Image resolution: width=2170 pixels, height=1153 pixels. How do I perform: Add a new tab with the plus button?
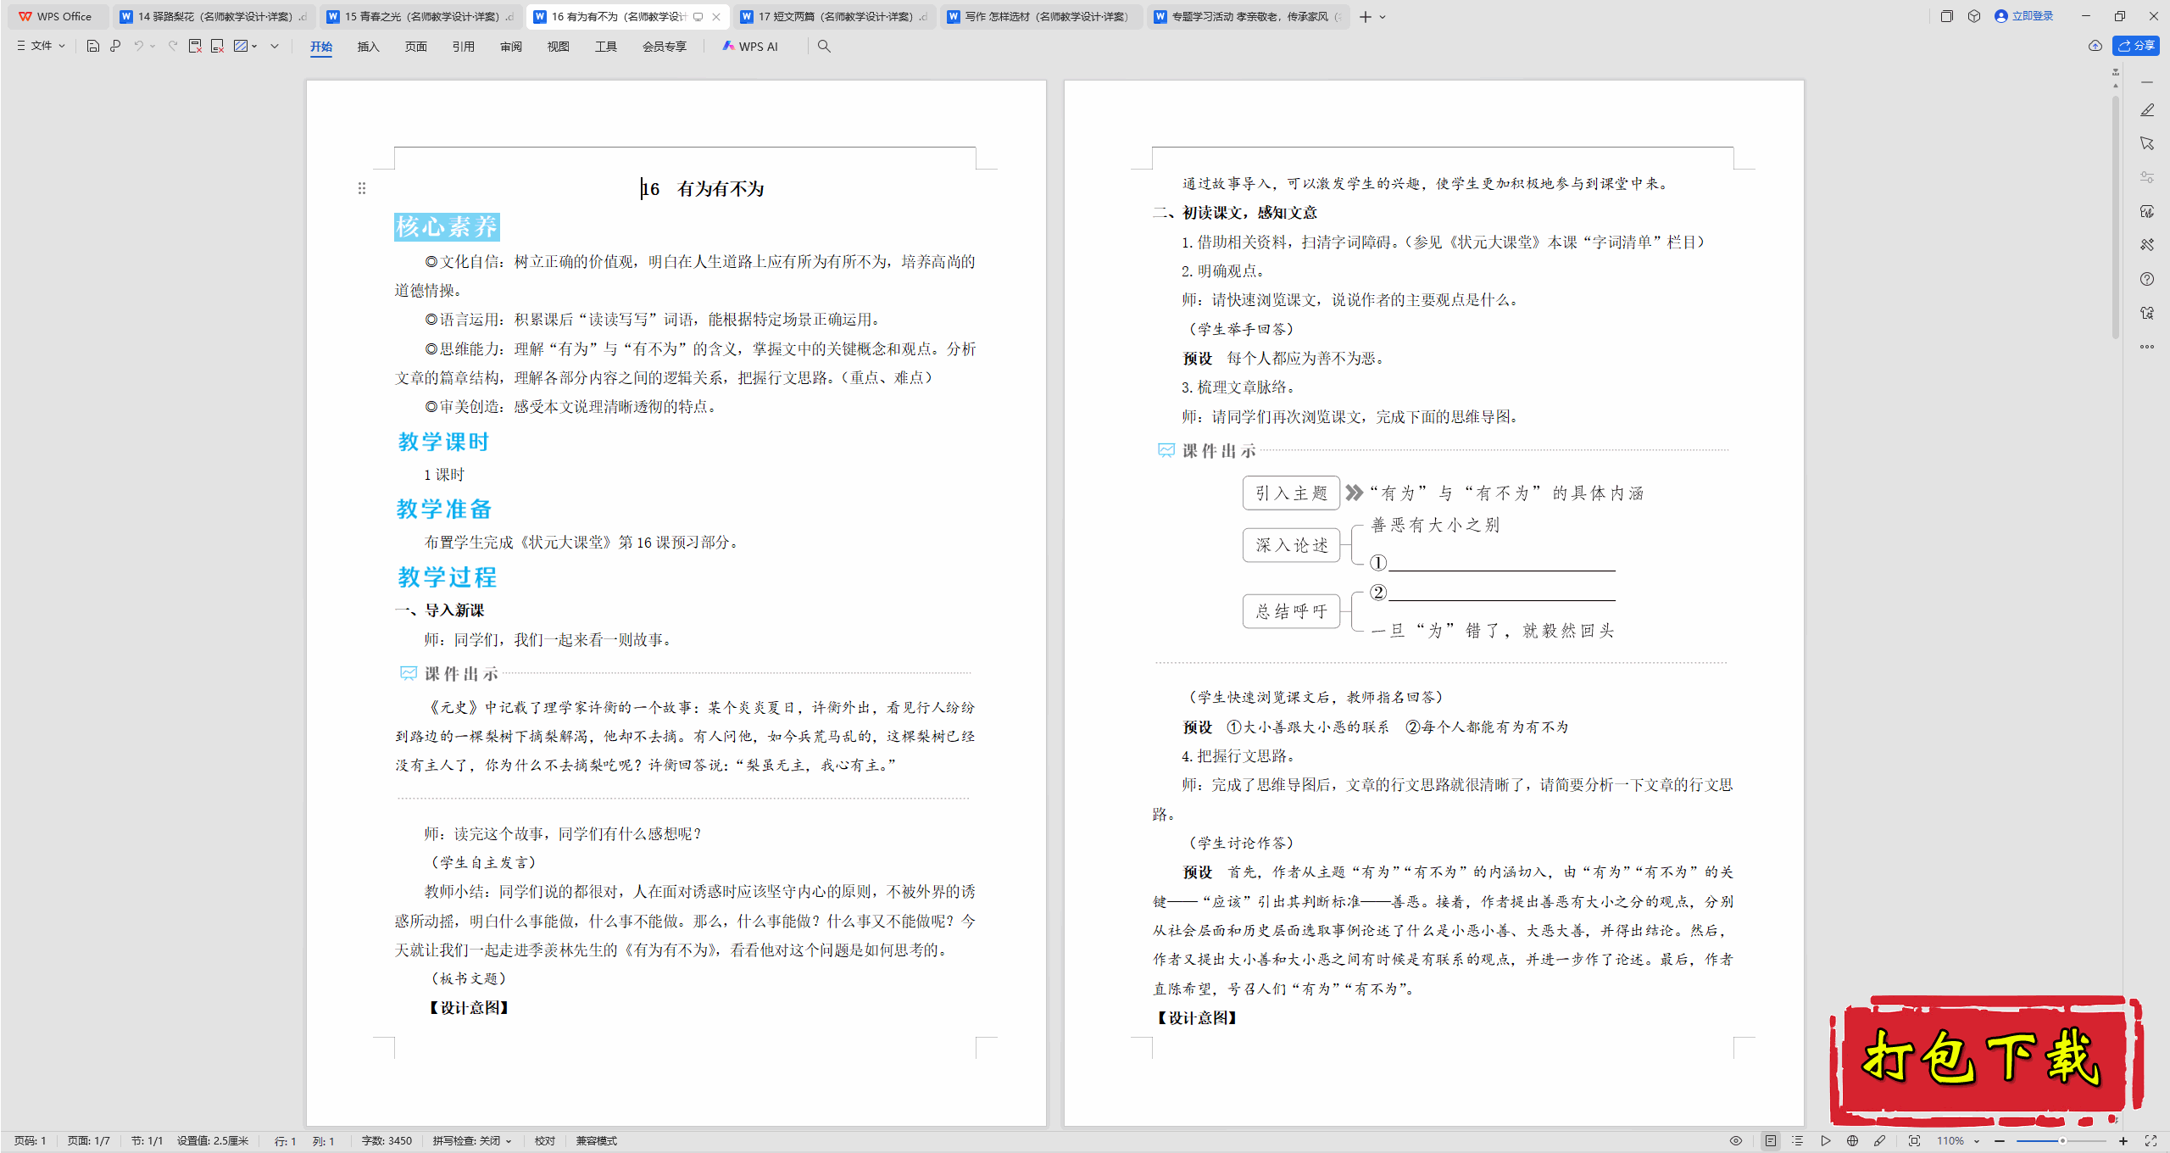click(x=1365, y=17)
